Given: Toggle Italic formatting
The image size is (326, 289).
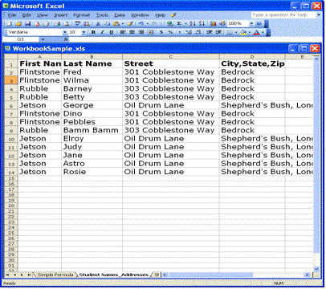Looking at the screenshot, I should (102, 32).
